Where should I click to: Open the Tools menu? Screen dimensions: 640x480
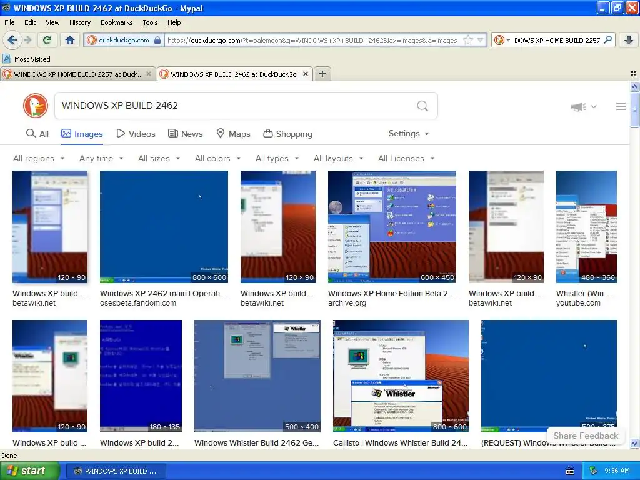tap(150, 22)
